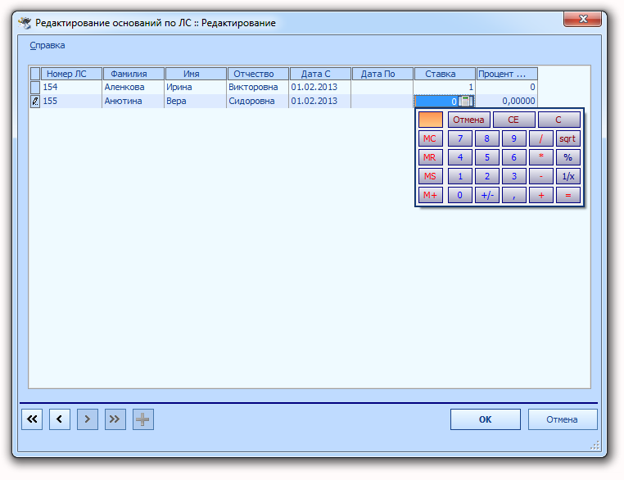The height and width of the screenshot is (480, 624).
Task: Click calculator C clear button
Action: point(558,120)
